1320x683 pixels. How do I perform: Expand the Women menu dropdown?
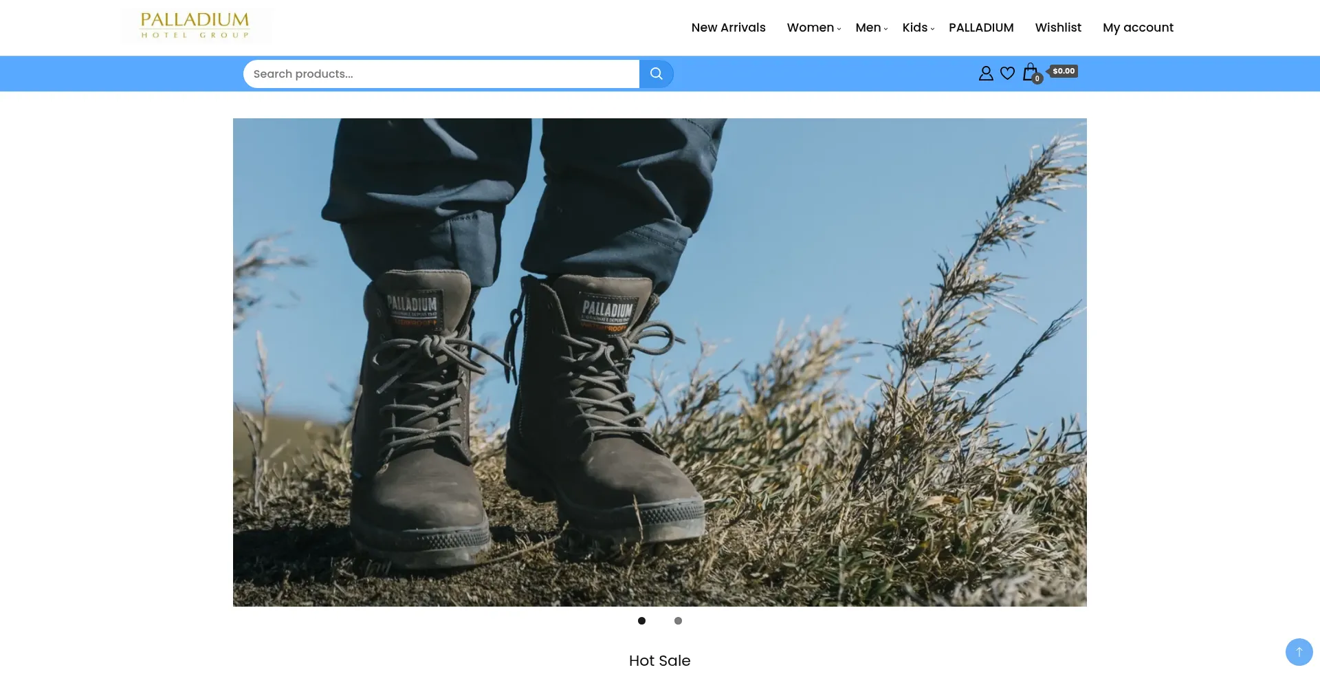click(x=813, y=28)
